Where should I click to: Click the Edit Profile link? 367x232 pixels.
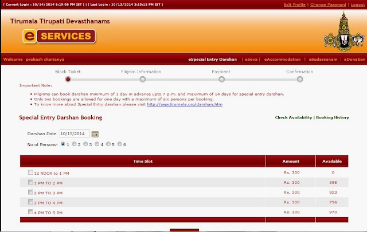coord(295,5)
